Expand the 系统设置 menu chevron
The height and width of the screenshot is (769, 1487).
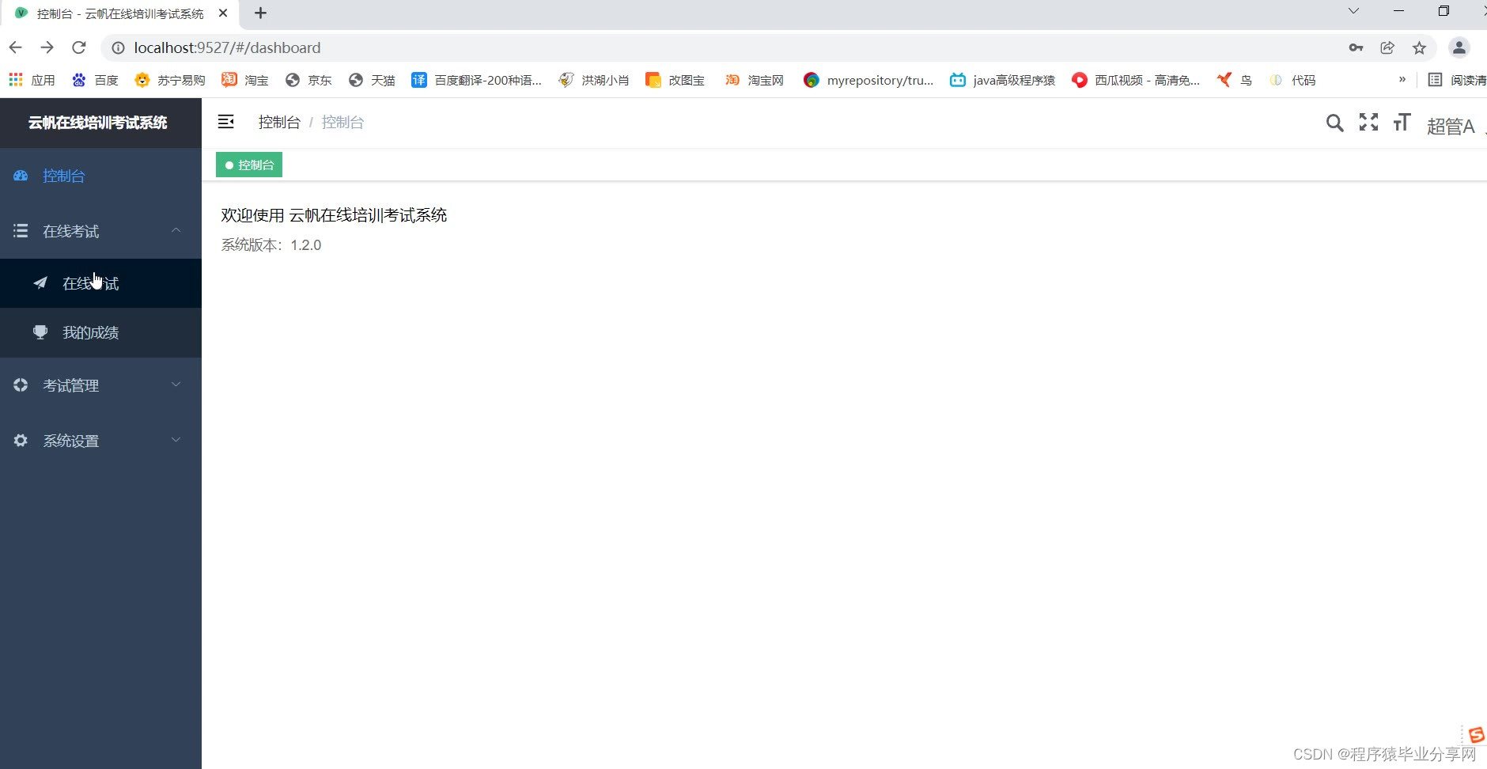point(176,440)
